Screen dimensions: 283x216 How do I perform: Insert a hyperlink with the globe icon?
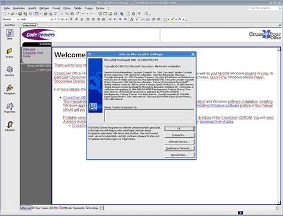click(x=122, y=14)
